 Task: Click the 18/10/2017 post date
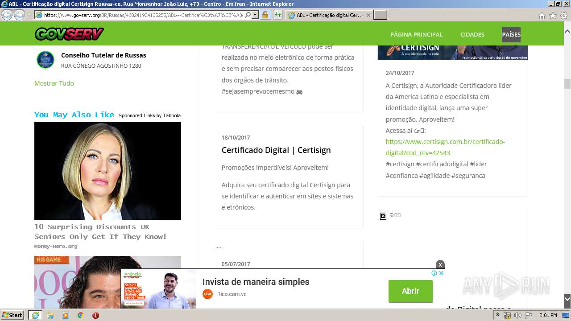(236, 138)
